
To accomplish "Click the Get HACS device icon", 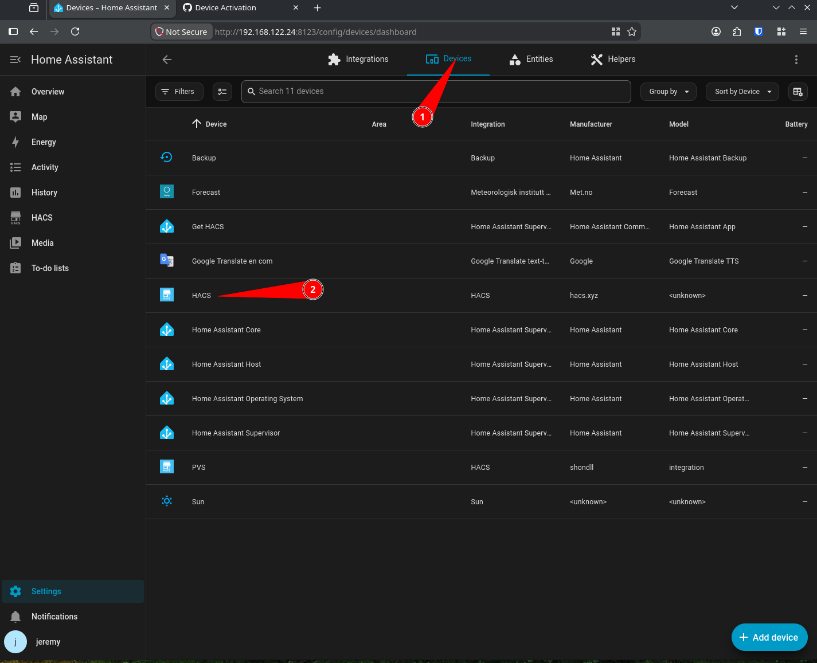I will [167, 226].
